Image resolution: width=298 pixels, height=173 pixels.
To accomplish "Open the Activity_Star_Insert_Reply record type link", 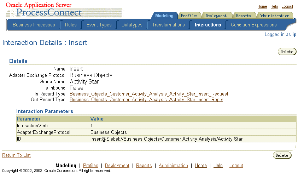I will 146,100.
